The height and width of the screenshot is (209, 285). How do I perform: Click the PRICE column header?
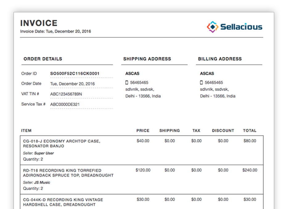(143, 131)
